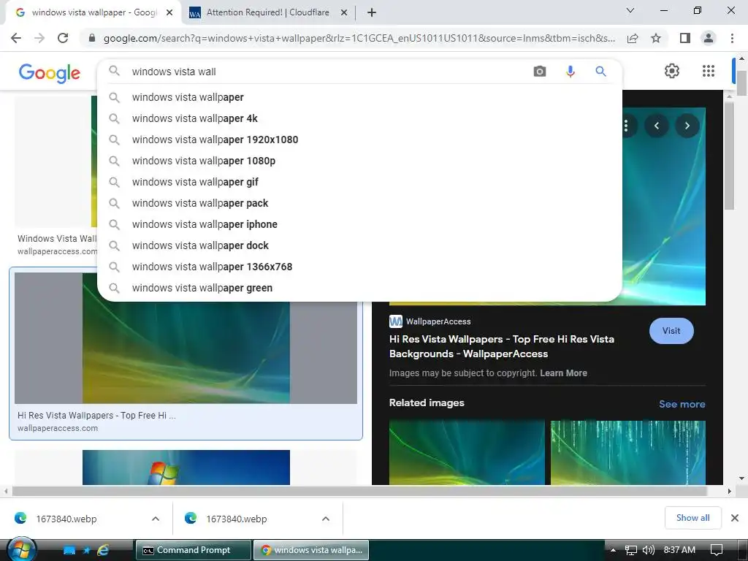This screenshot has width=748, height=561.
Task: Switch to the windows vista wallpaper tab
Action: click(94, 13)
